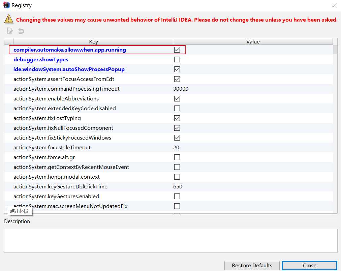Click the Restore Defaults button
The height and width of the screenshot is (271, 341).
252,266
